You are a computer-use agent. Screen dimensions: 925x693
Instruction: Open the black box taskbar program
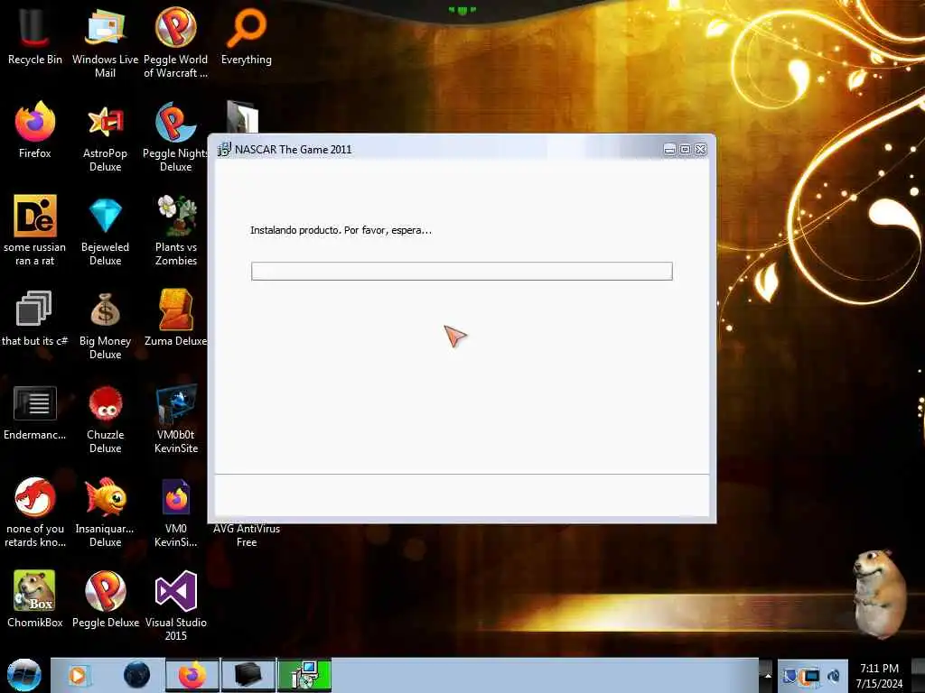(248, 675)
